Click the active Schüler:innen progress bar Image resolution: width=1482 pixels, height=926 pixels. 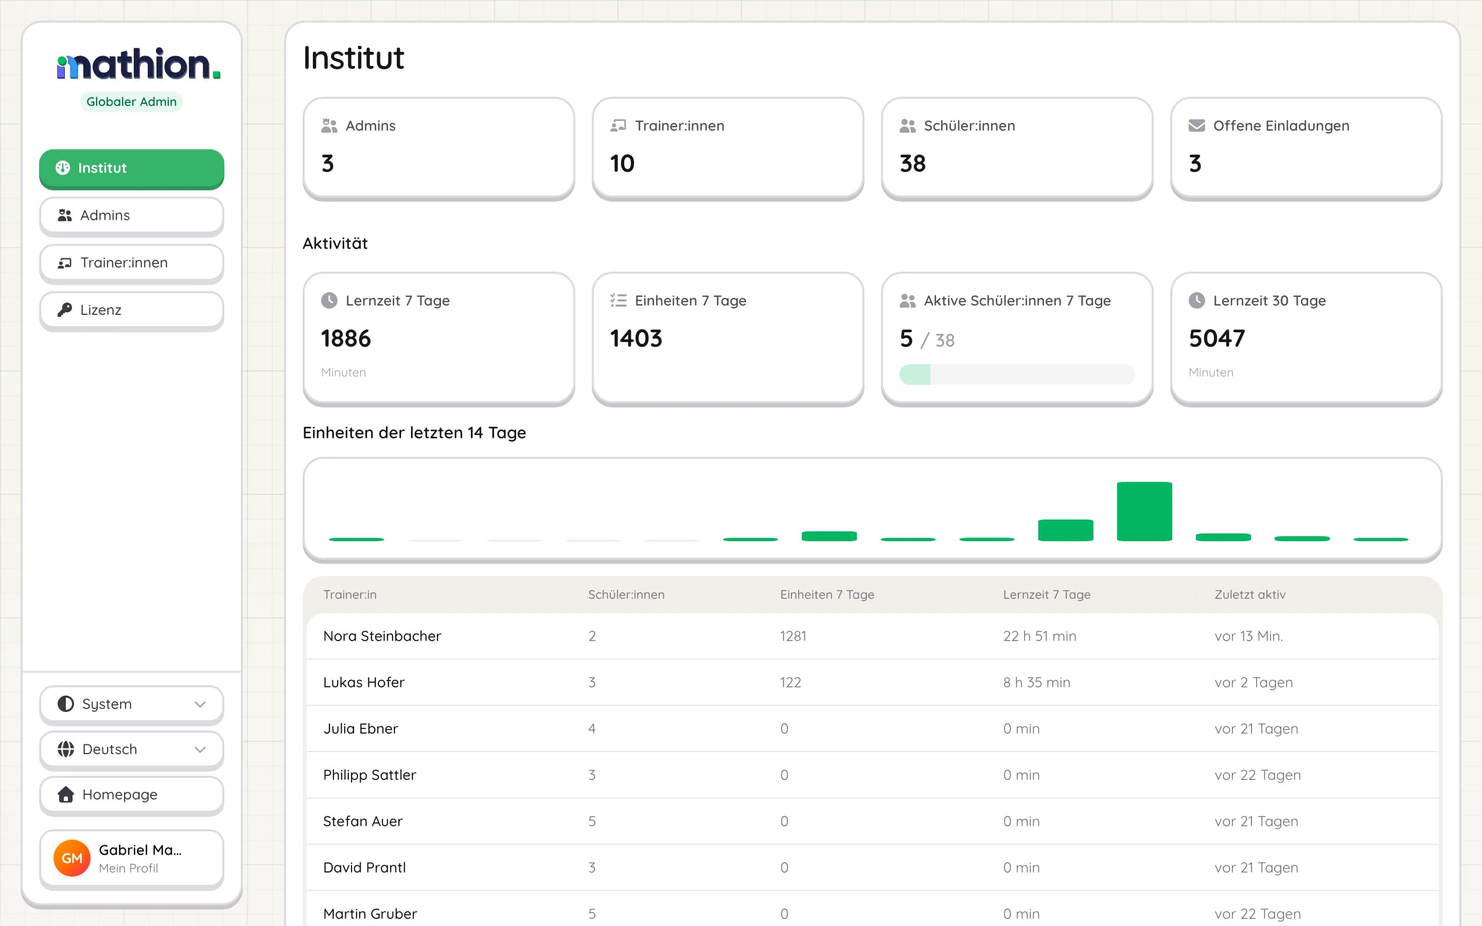tap(1017, 374)
